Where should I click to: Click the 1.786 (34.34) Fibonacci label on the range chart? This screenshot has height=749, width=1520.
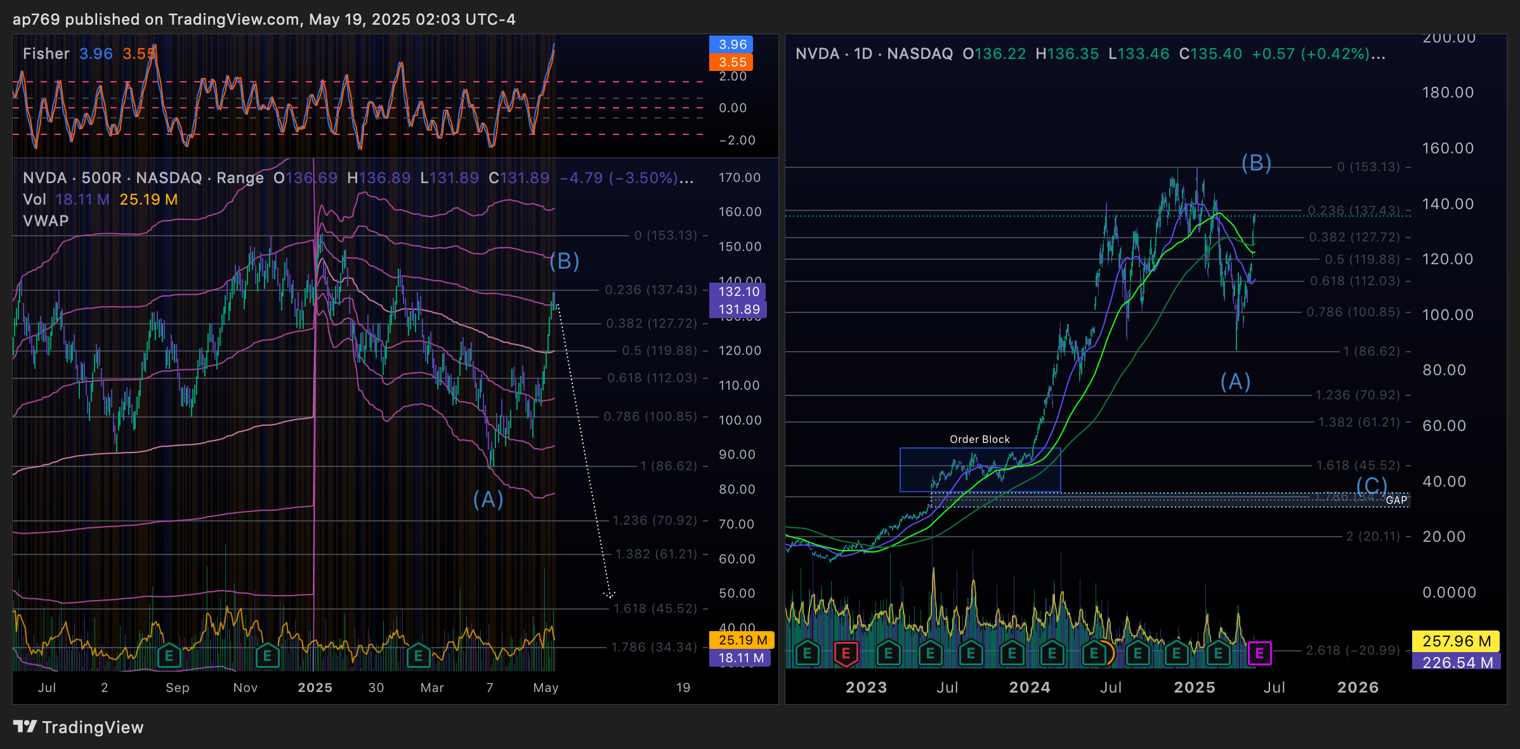[654, 648]
